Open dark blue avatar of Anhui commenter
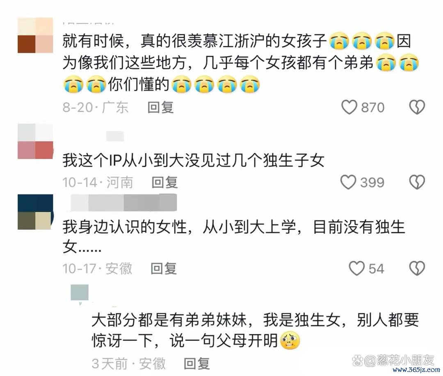This screenshot has width=443, height=376. pyautogui.click(x=35, y=212)
